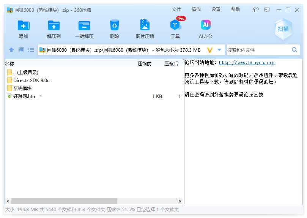Select the Directx SDK 9.0c folder icon
This screenshot has width=307, height=218.
(x=9, y=80)
